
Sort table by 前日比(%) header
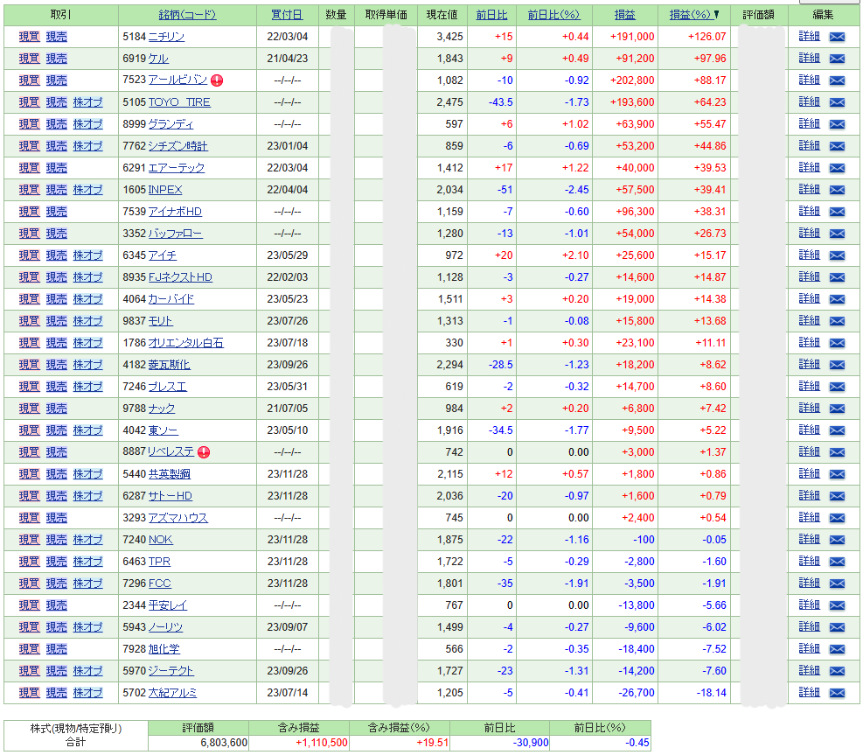[553, 15]
